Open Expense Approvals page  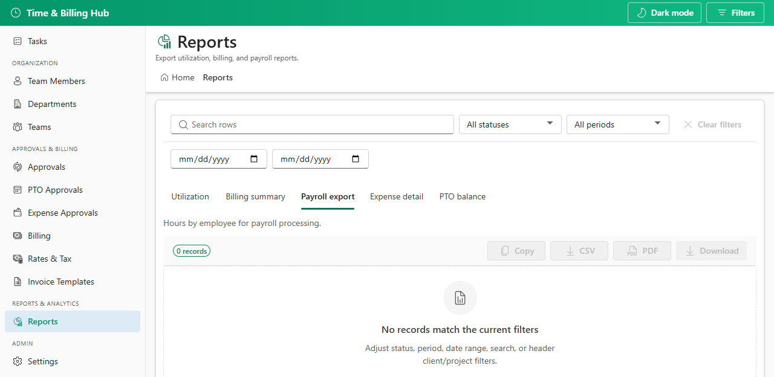click(x=73, y=213)
